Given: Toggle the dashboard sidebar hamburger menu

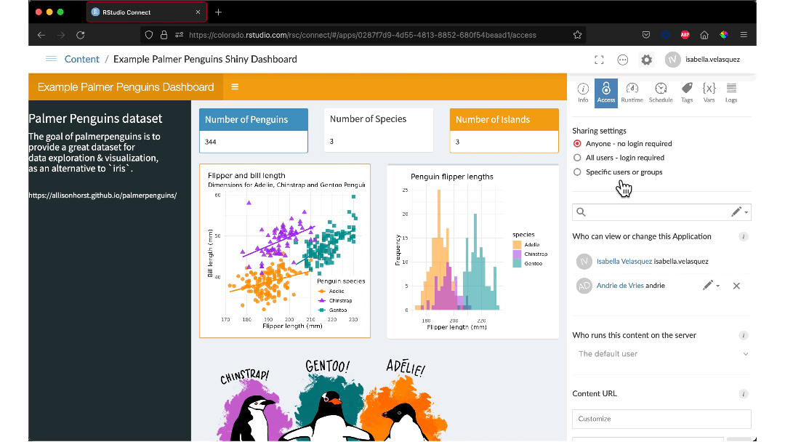Looking at the screenshot, I should pos(235,87).
